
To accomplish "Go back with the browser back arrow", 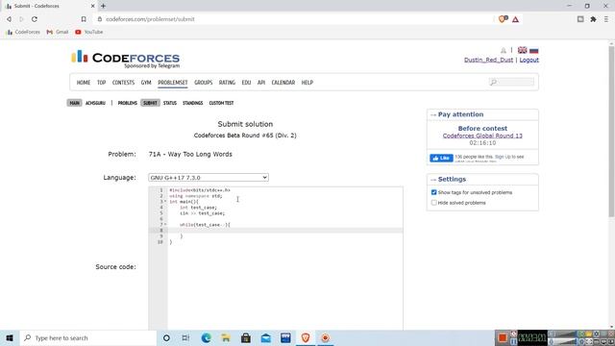I will [9, 19].
